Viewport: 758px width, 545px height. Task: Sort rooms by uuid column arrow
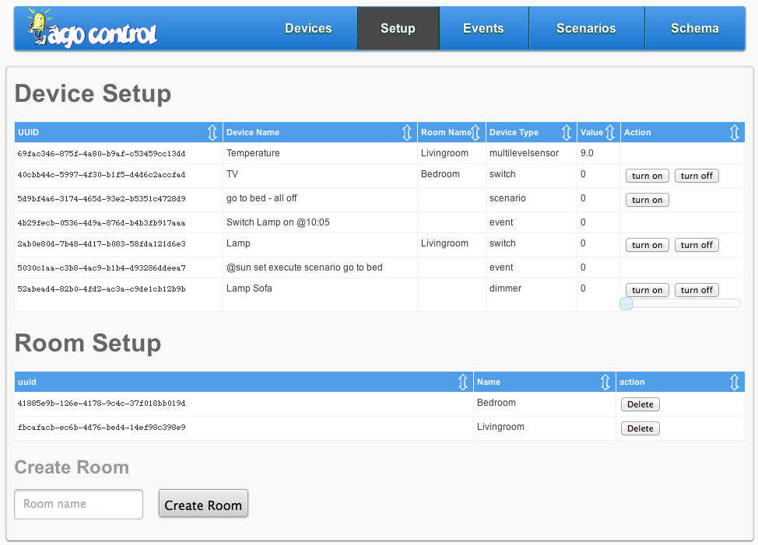(x=463, y=382)
